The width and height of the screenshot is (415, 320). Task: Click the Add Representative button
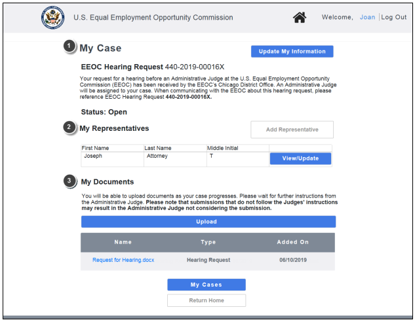coord(292,130)
